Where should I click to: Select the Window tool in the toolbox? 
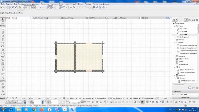3,36
